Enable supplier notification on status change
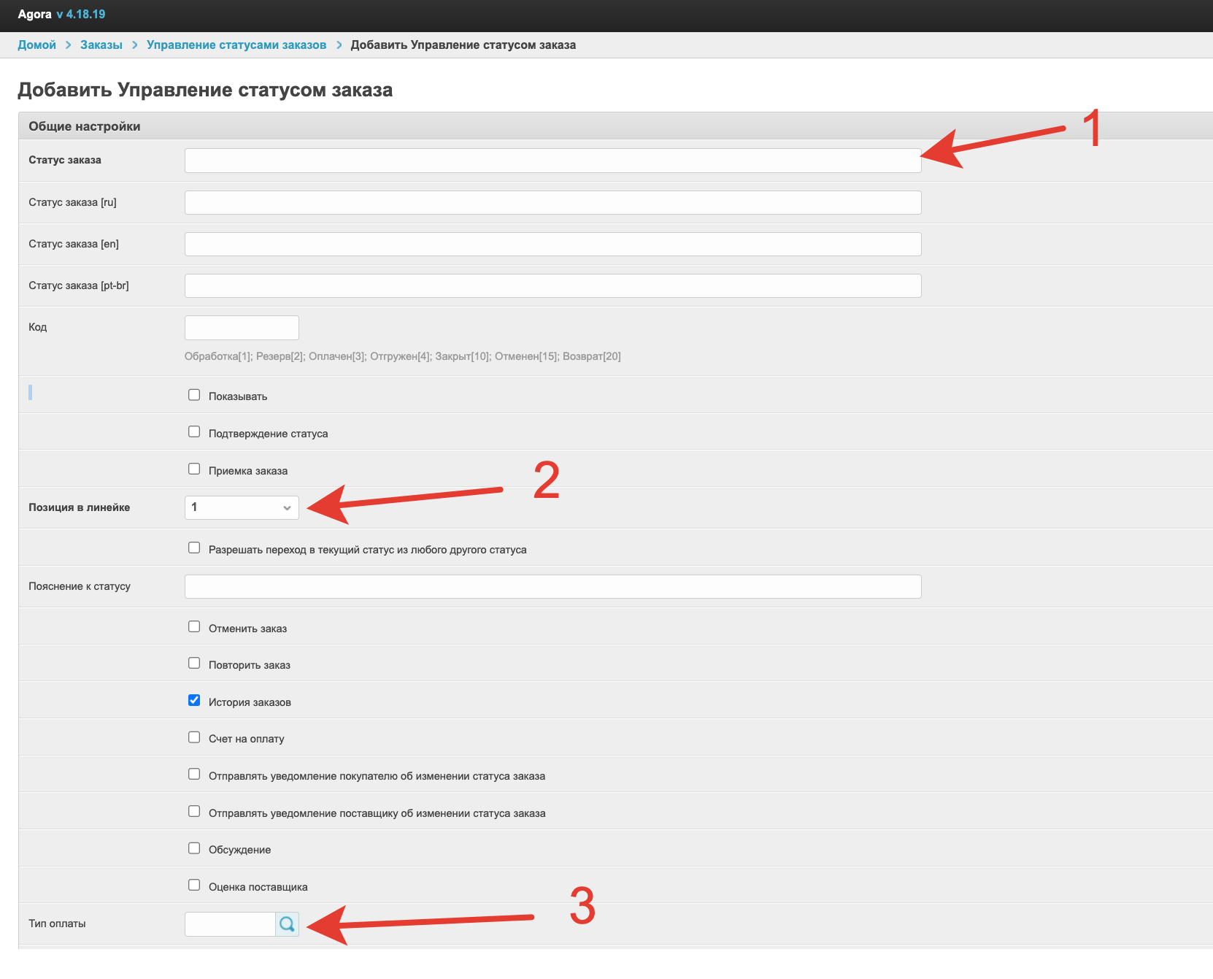This screenshot has width=1213, height=979. [x=194, y=812]
